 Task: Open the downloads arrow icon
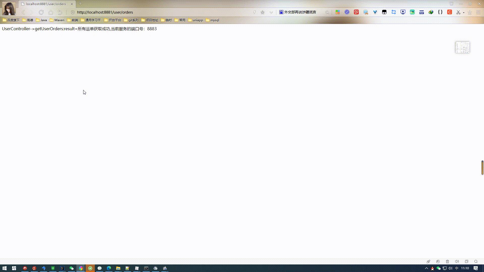(x=470, y=12)
